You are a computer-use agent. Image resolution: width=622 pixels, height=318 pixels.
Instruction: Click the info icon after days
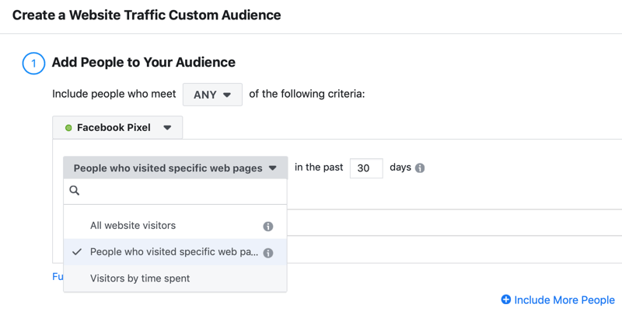tap(420, 168)
